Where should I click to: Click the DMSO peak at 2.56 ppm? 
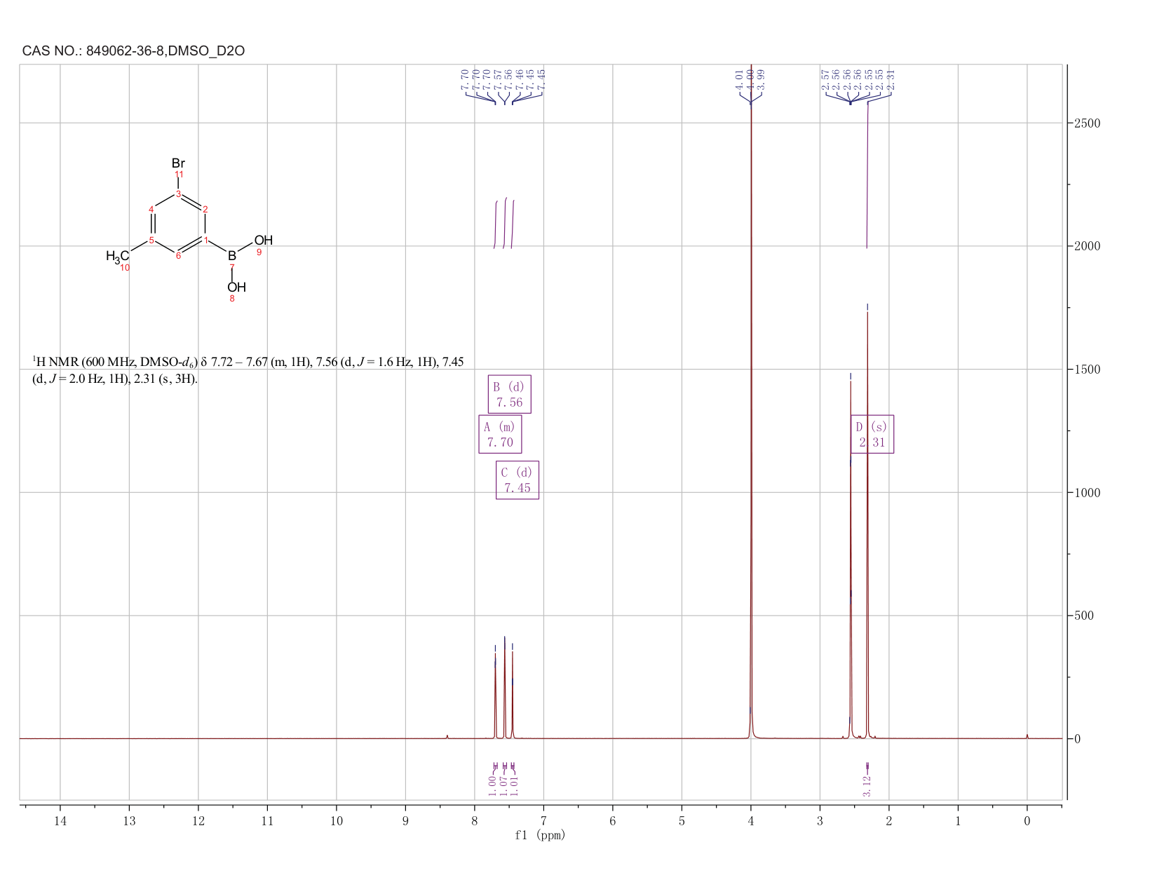(851, 561)
